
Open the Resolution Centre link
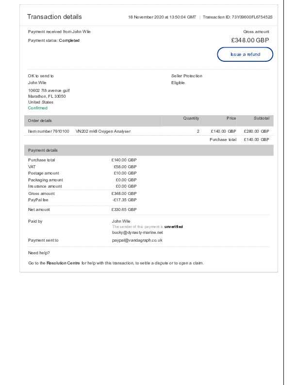(x=63, y=263)
